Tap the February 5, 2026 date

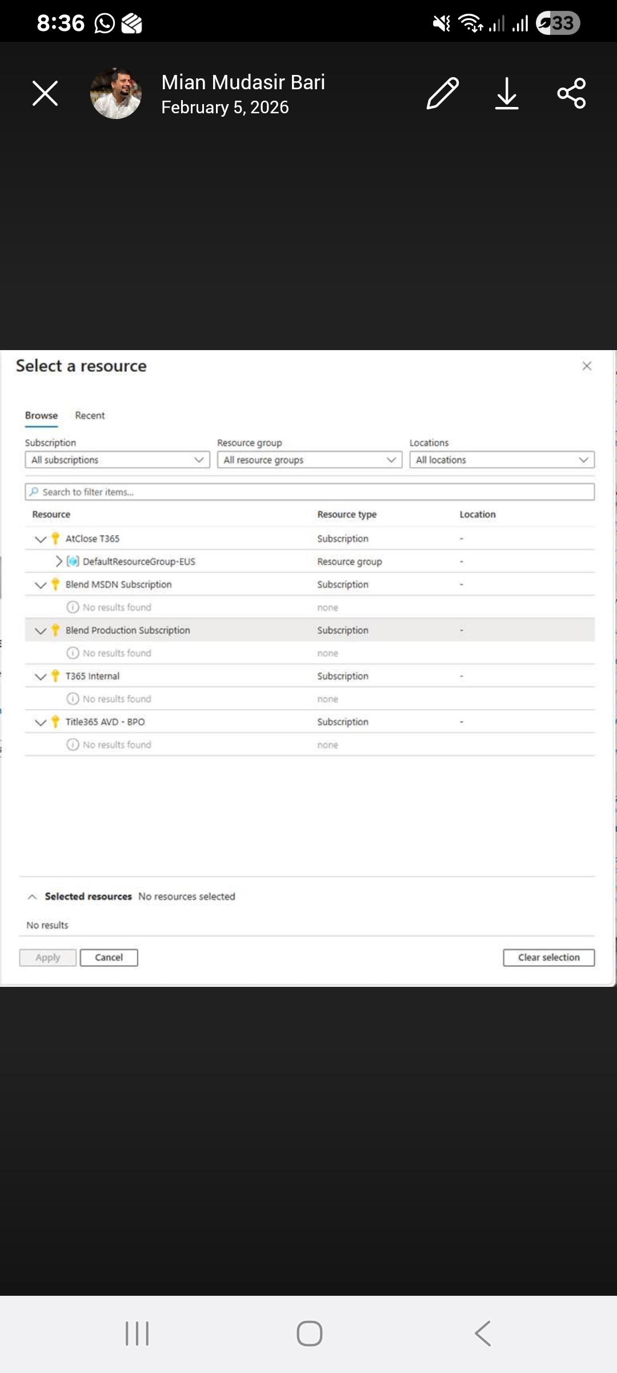click(x=225, y=108)
